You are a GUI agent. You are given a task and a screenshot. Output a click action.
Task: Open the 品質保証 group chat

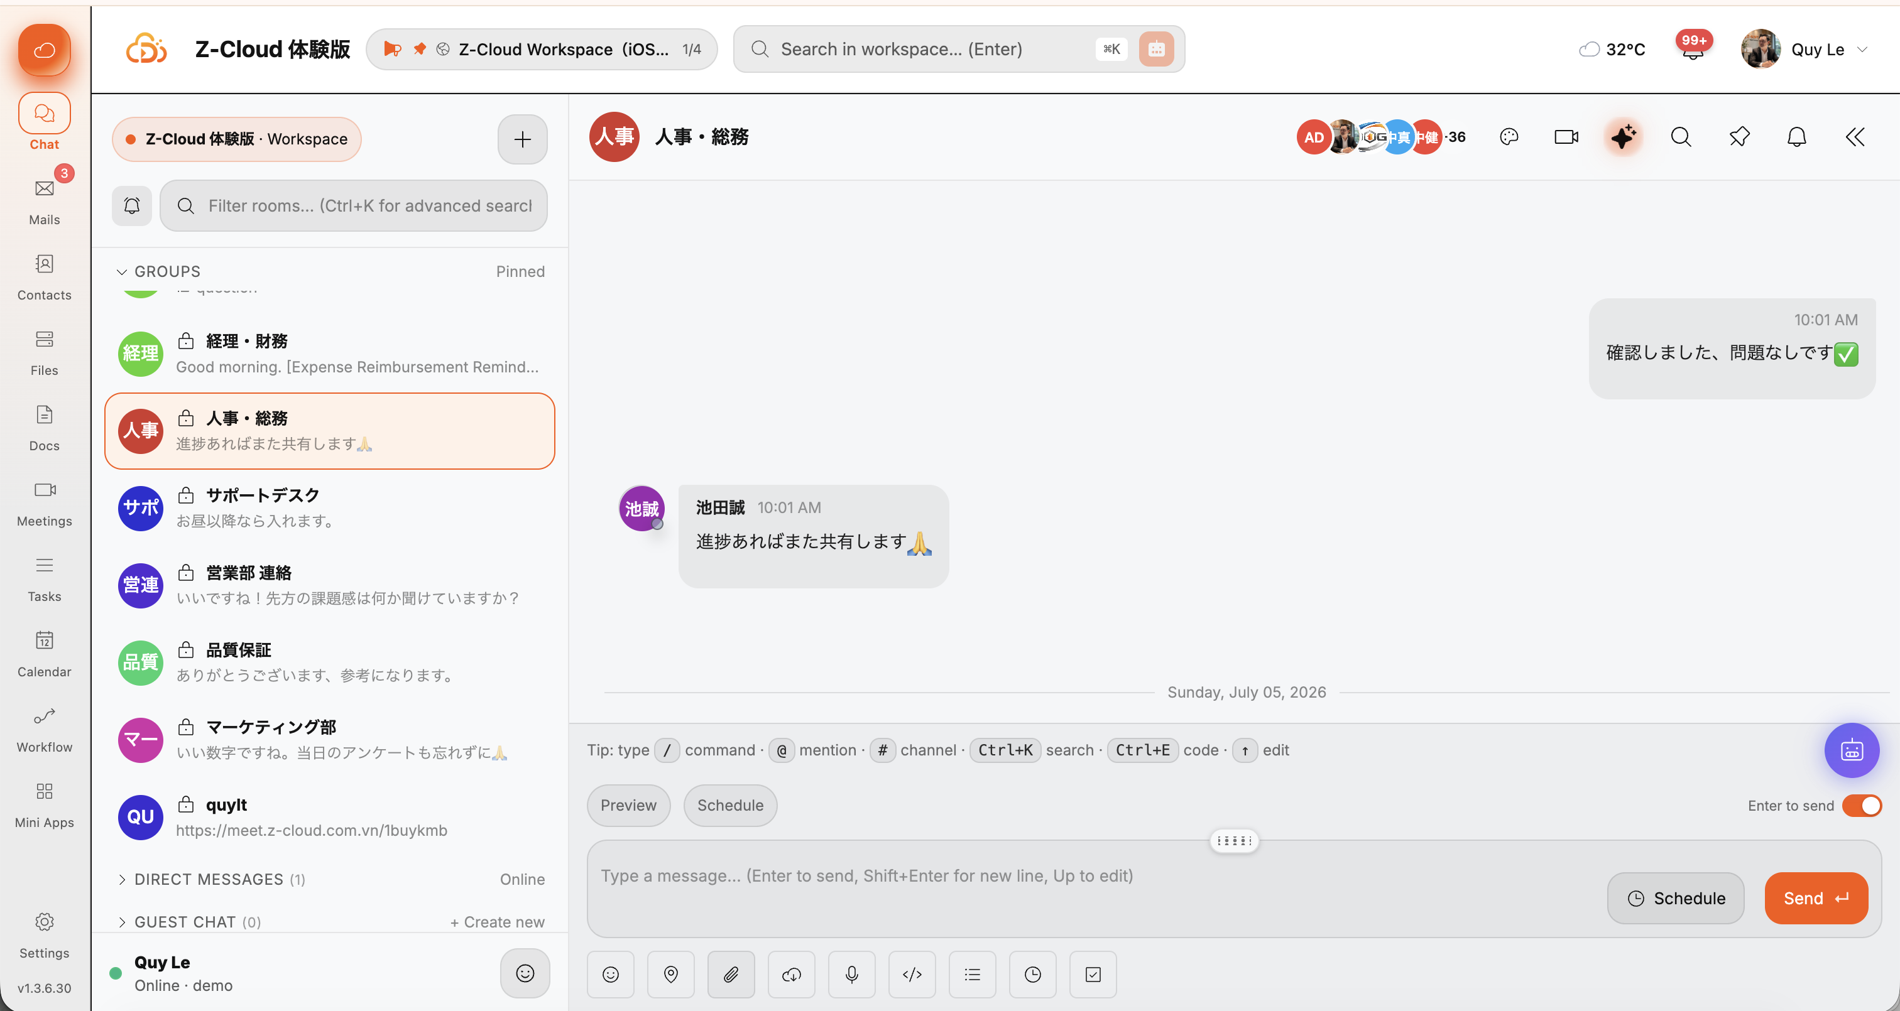coord(330,663)
